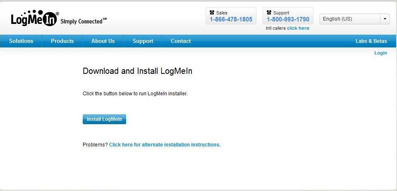This screenshot has width=397, height=191.
Task: Click the Sales number 1-866-478-1805
Action: (x=231, y=19)
